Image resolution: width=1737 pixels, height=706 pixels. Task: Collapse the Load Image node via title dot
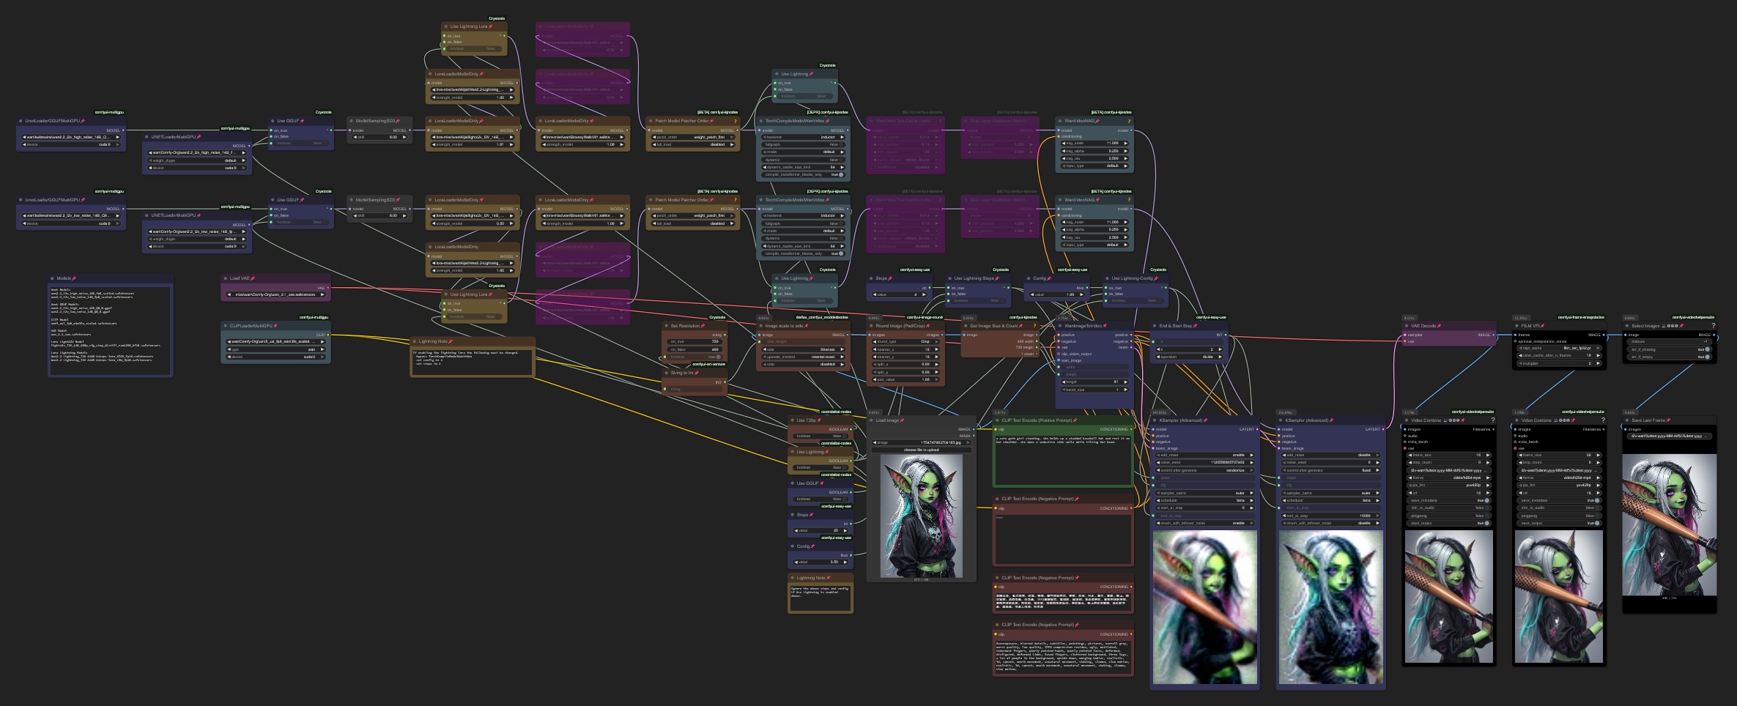871,420
